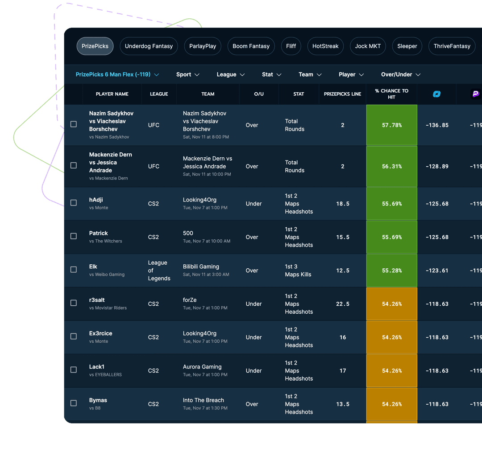The image size is (482, 451).
Task: Open the Team filter dropdown
Action: 310,74
